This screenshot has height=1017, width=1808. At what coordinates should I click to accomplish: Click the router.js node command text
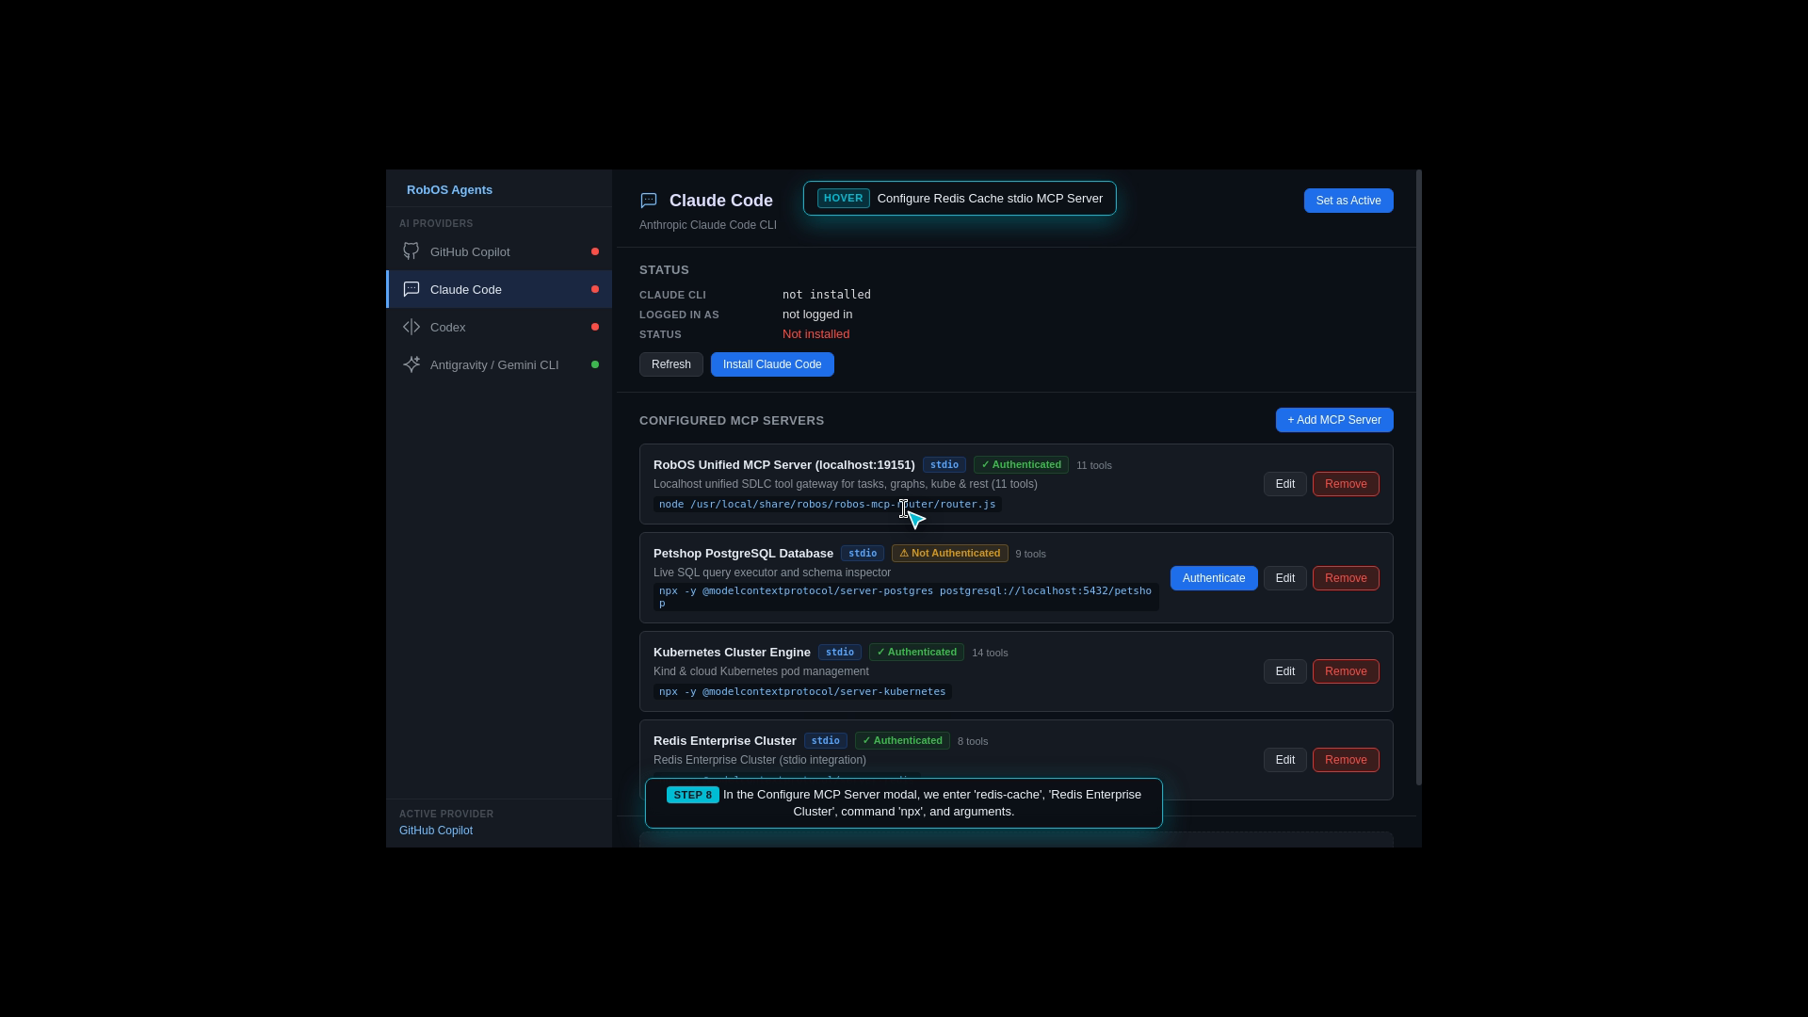(827, 505)
